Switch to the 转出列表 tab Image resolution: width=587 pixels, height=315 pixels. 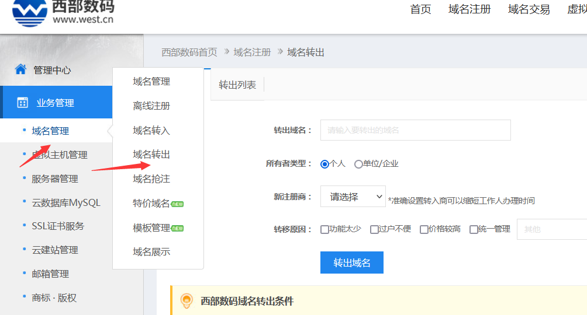coord(237,85)
